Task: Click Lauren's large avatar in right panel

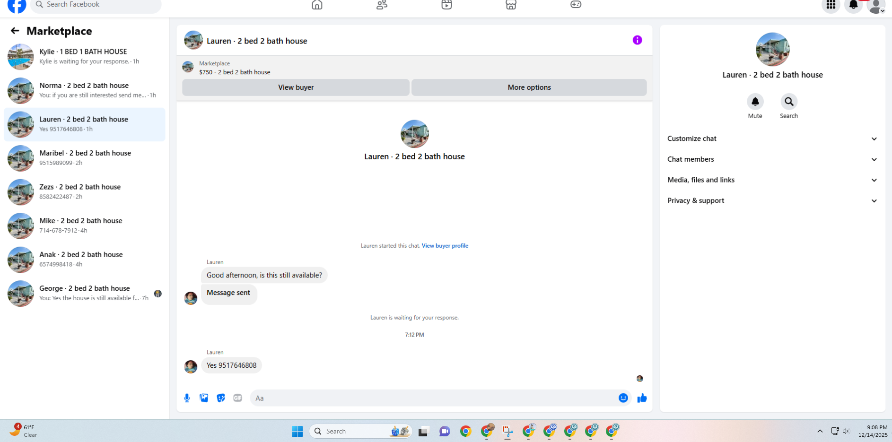Action: [x=772, y=49]
